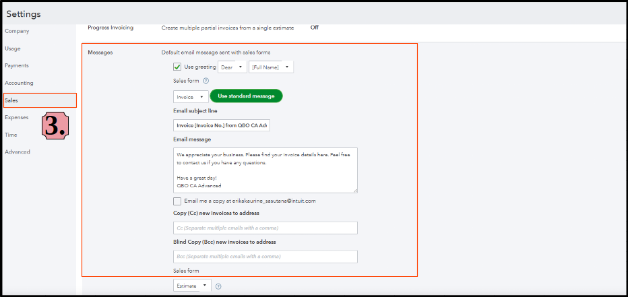The height and width of the screenshot is (297, 628).
Task: Open the Invoice sales form dropdown
Action: (191, 97)
